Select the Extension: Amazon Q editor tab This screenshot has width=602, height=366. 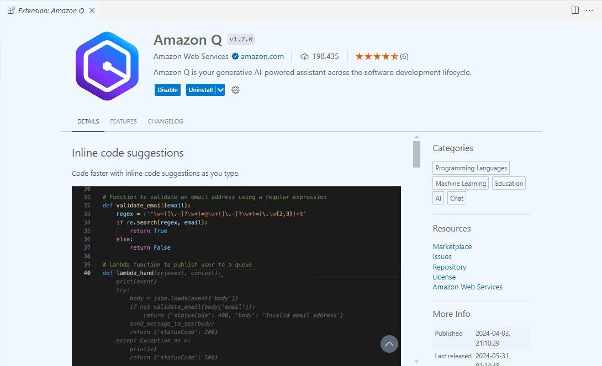coord(51,10)
